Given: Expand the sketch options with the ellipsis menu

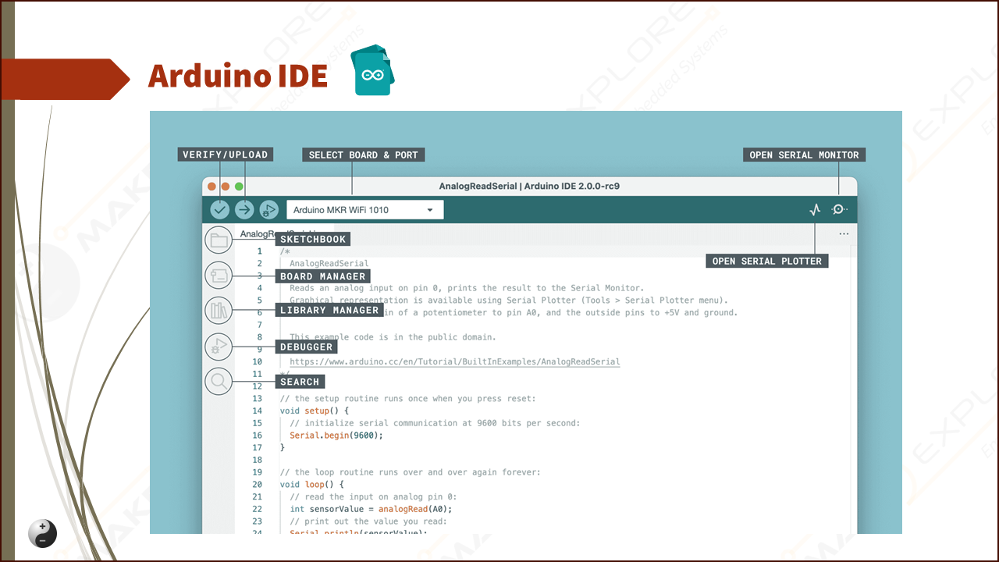Looking at the screenshot, I should [844, 233].
